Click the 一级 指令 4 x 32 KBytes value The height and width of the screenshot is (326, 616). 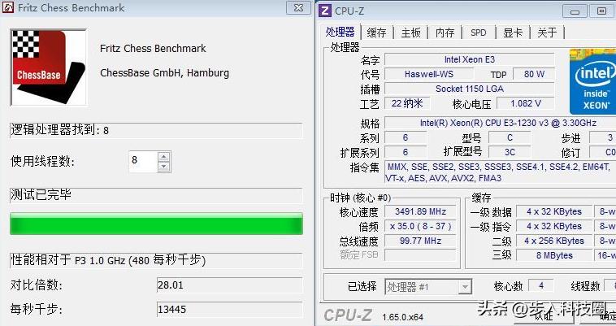554,226
